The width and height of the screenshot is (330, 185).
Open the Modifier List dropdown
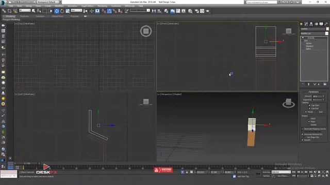314,33
